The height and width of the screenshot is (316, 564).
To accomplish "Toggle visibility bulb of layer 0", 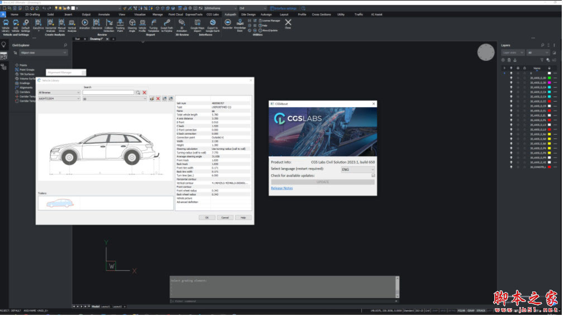I will [x=511, y=73].
